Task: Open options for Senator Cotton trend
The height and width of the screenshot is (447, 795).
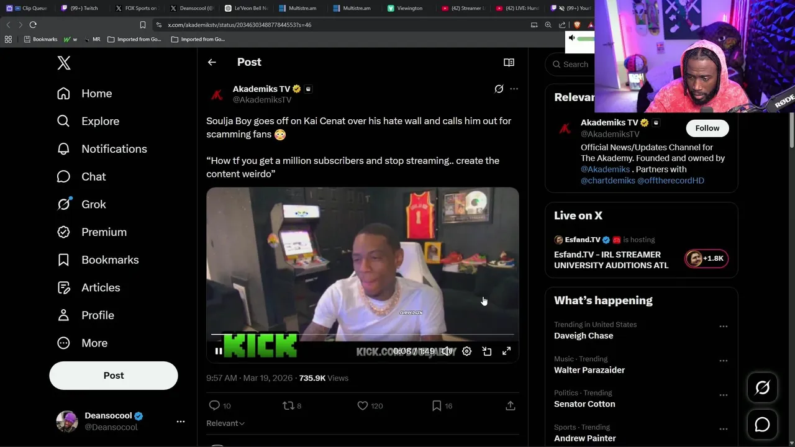Action: coord(723,395)
